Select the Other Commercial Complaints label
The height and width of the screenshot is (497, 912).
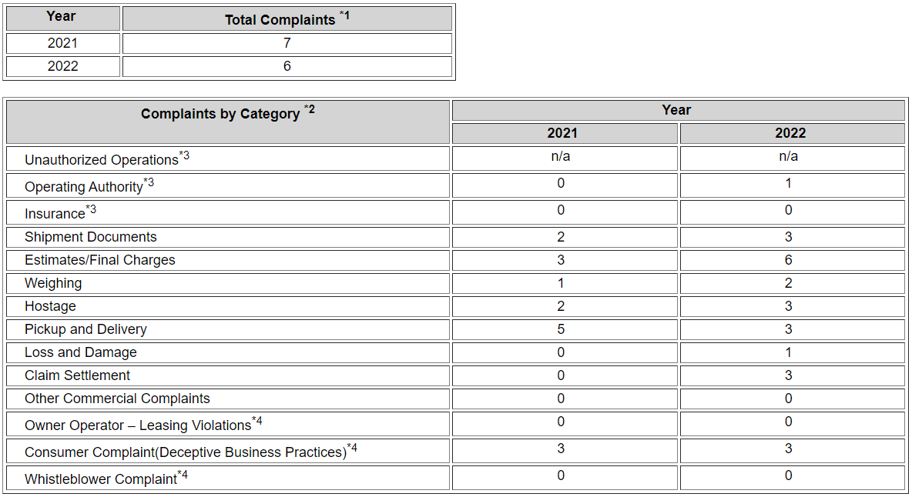(117, 399)
